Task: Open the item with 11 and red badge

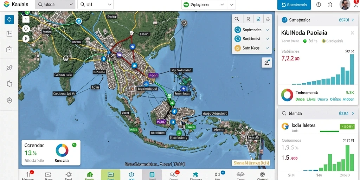Action: coord(28,175)
